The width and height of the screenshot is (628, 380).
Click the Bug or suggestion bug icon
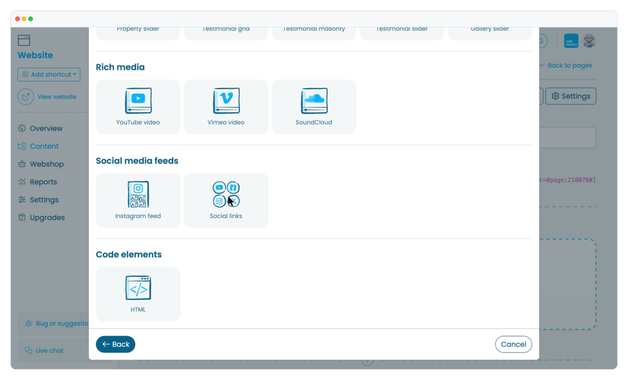(28, 324)
